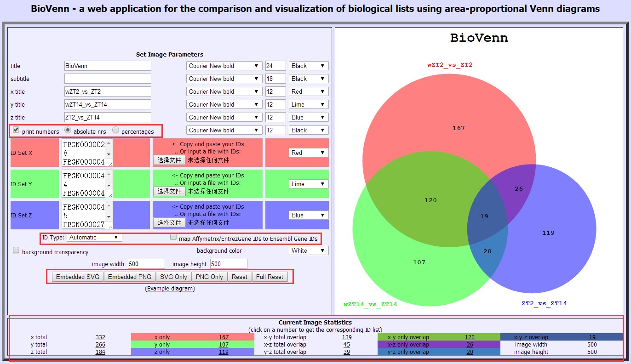
Task: Open the title color dropdown showing Black
Action: [309, 66]
